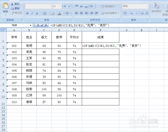The height and width of the screenshot is (132, 168).
Task: Expand the number format dropdown (常规)
Action: pos(147,6)
